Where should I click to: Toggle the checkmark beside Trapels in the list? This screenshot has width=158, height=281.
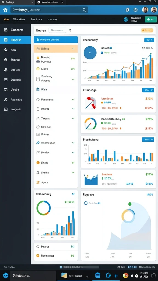pos(73,119)
